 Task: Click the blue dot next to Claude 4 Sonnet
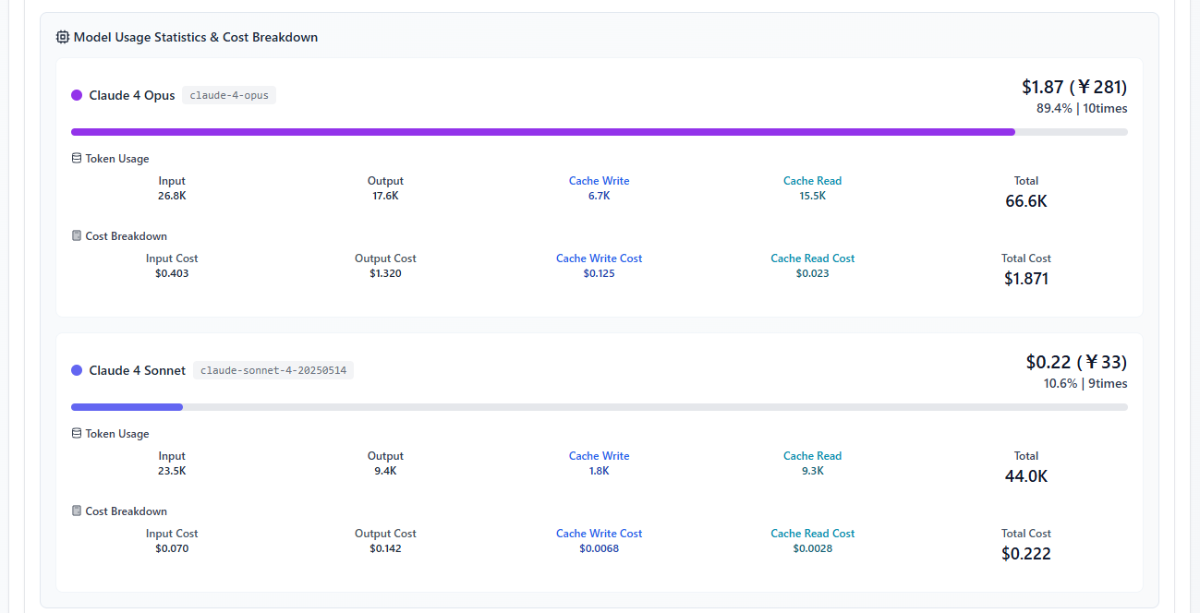pos(77,370)
